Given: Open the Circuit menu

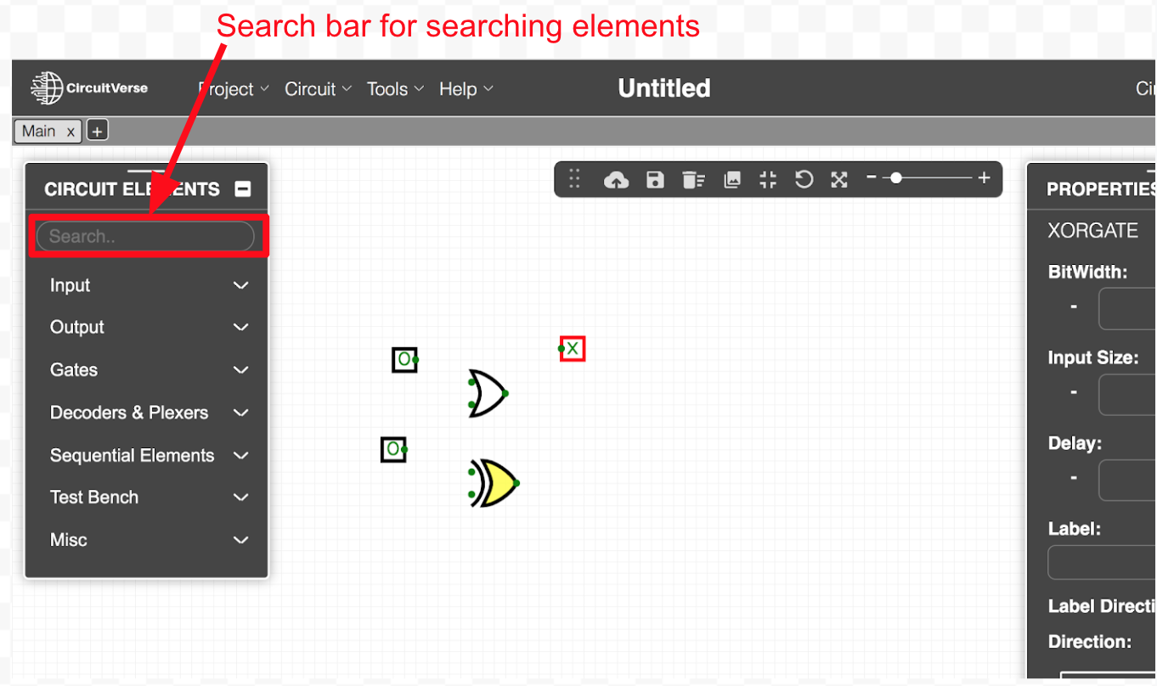Looking at the screenshot, I should tap(318, 89).
